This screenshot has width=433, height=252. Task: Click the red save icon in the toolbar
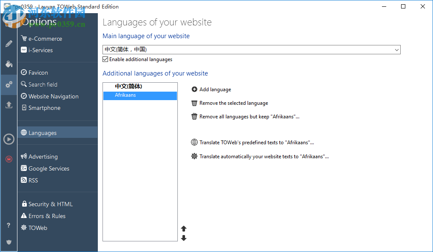coord(9,159)
